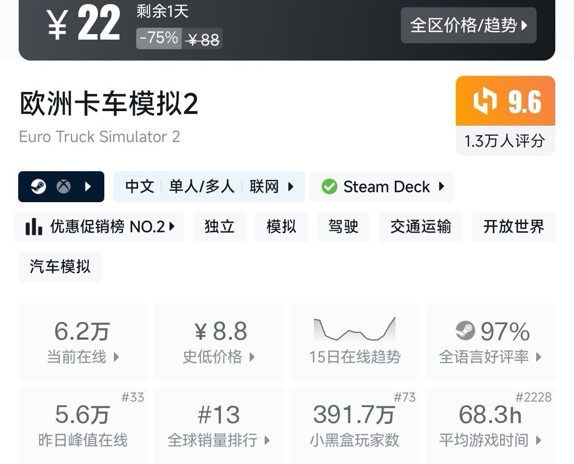Click the -75% discount badge
The height and width of the screenshot is (464, 574).
click(159, 38)
